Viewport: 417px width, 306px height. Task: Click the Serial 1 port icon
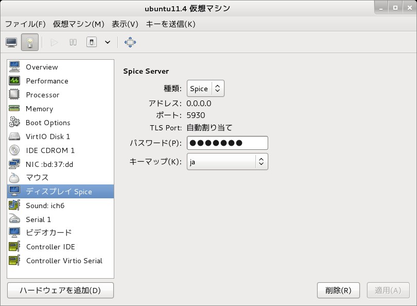point(14,219)
